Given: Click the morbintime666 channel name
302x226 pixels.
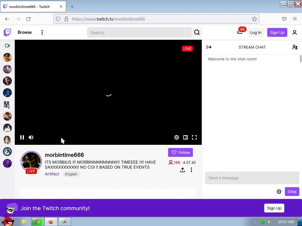Looking at the screenshot, I should click(x=64, y=155).
